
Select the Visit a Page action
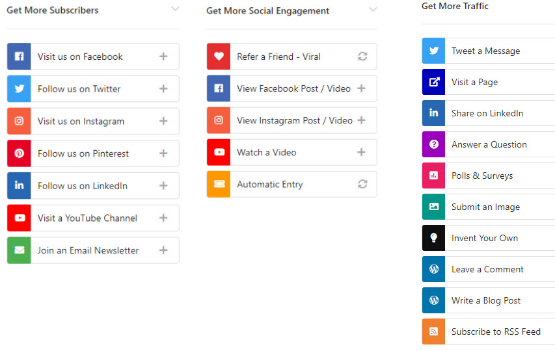pyautogui.click(x=489, y=82)
